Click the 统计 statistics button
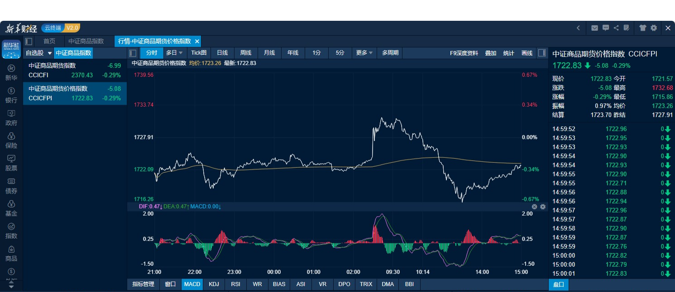 [509, 53]
